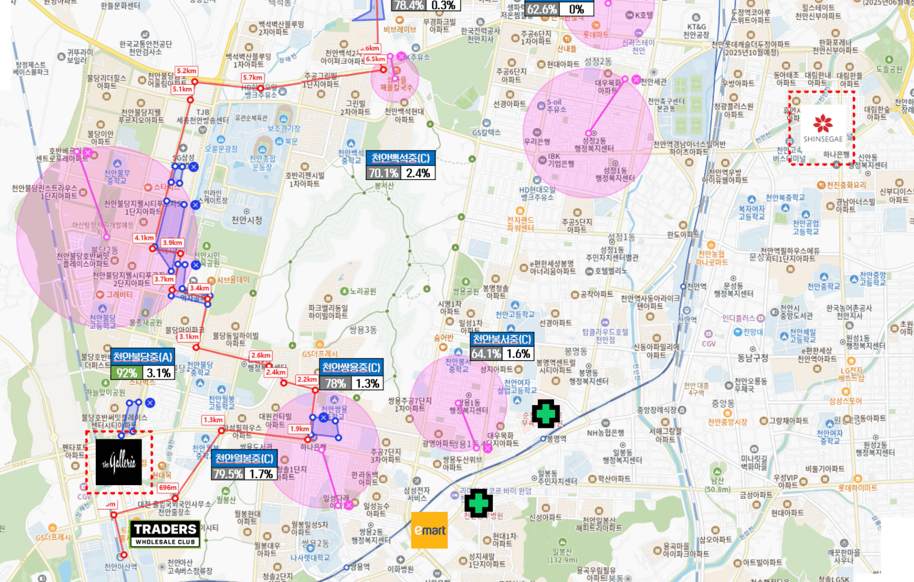Image resolution: width=914 pixels, height=582 pixels.
Task: Click the Galleria logo
Action: (119, 462)
